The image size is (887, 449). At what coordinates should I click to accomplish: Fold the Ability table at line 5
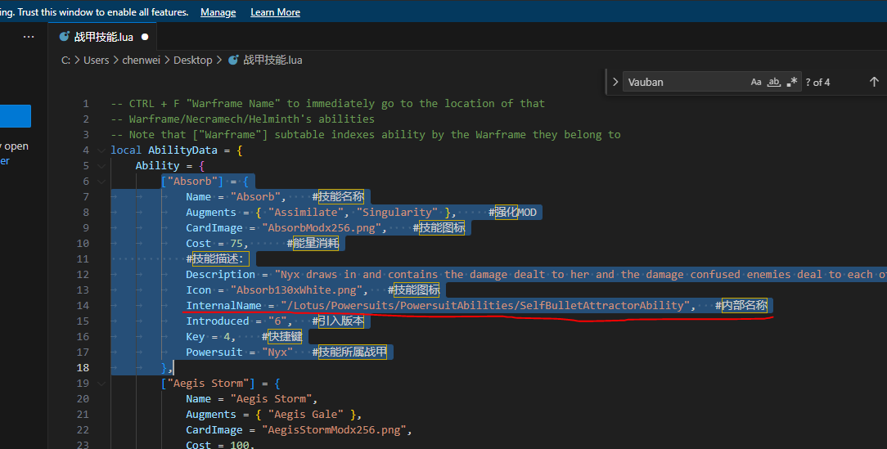tap(101, 166)
